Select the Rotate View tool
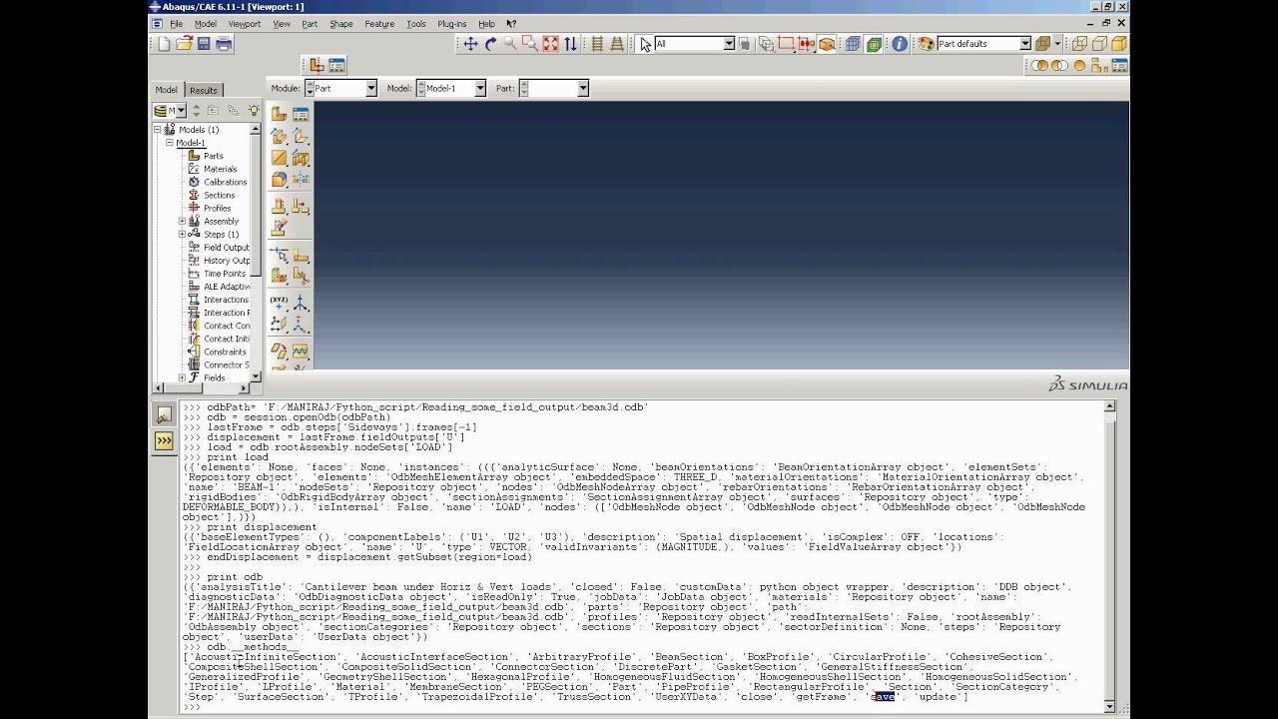1278x719 pixels. pos(490,44)
